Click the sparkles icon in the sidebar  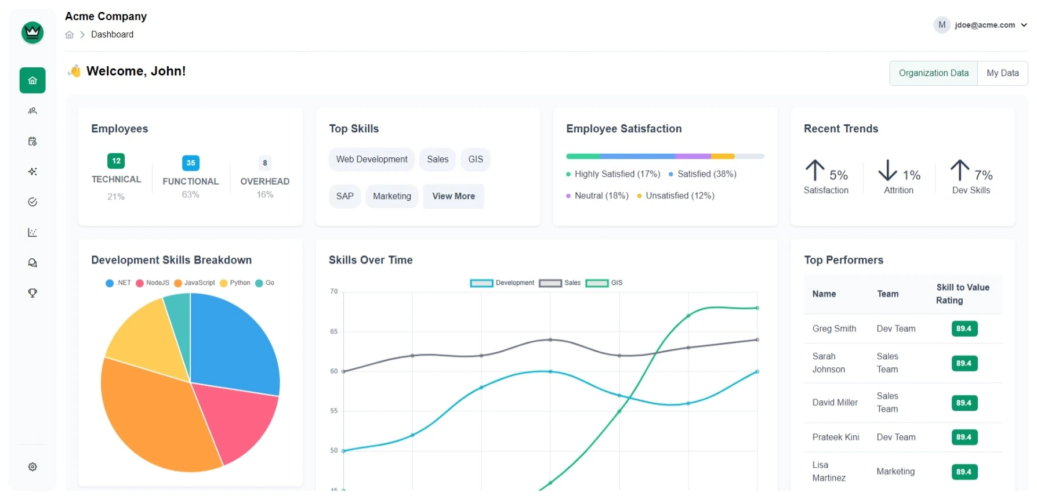click(x=32, y=172)
